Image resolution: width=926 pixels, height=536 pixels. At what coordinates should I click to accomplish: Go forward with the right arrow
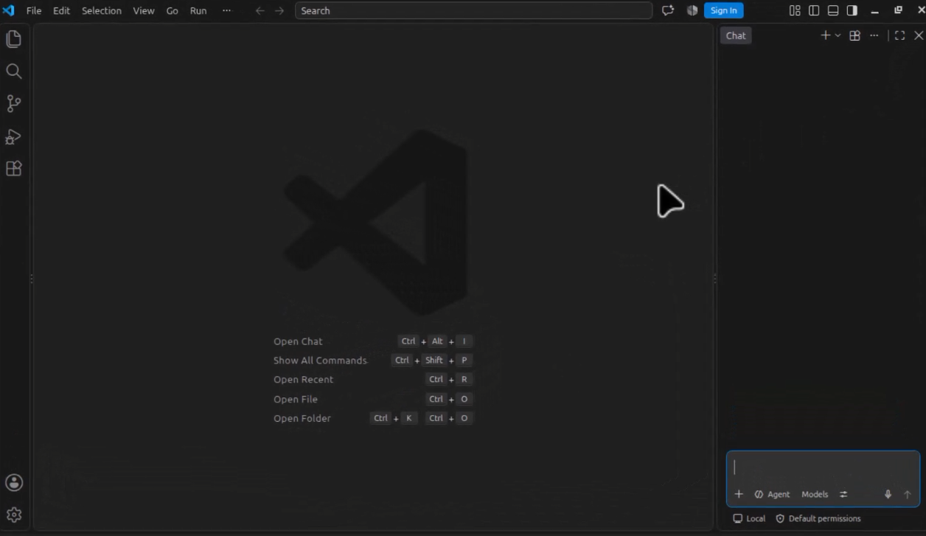[x=279, y=10]
